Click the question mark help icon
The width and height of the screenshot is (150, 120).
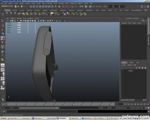click(52, 6)
